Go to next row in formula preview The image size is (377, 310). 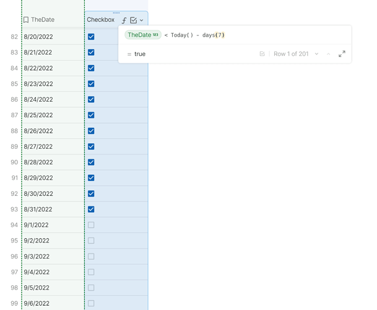pos(317,54)
